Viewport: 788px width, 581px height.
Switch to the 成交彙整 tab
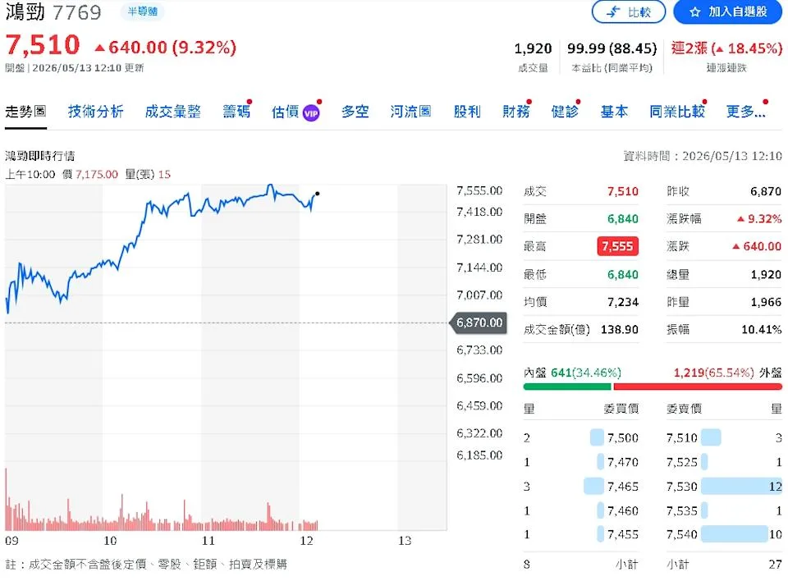point(173,112)
